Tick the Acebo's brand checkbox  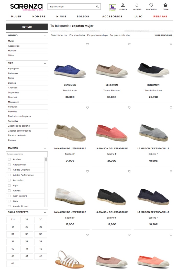[9, 159]
